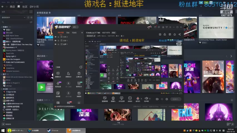Toggle lock on 全屏 1 source
237x133 pixels.
pyautogui.click(x=58, y=44)
